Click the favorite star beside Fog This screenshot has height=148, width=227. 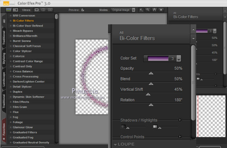(11, 117)
